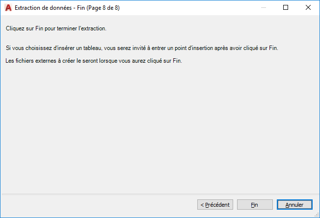Click the gap between Fin and Annuler buttons
320x218 pixels.
pyautogui.click(x=275, y=204)
